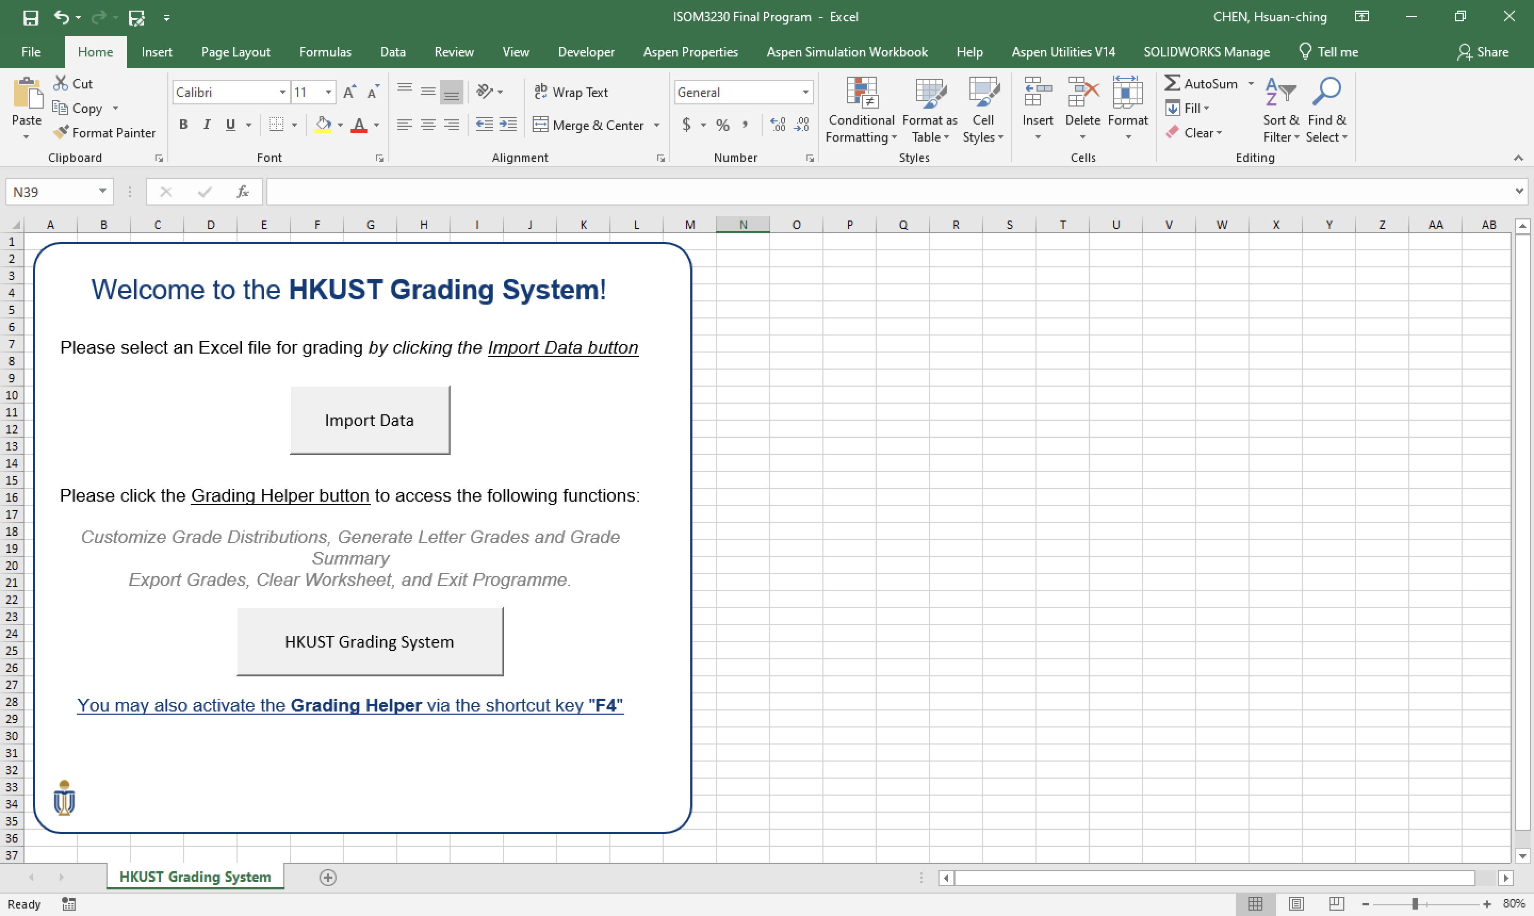The height and width of the screenshot is (916, 1534).
Task: Apply italic formatting
Action: [x=206, y=124]
